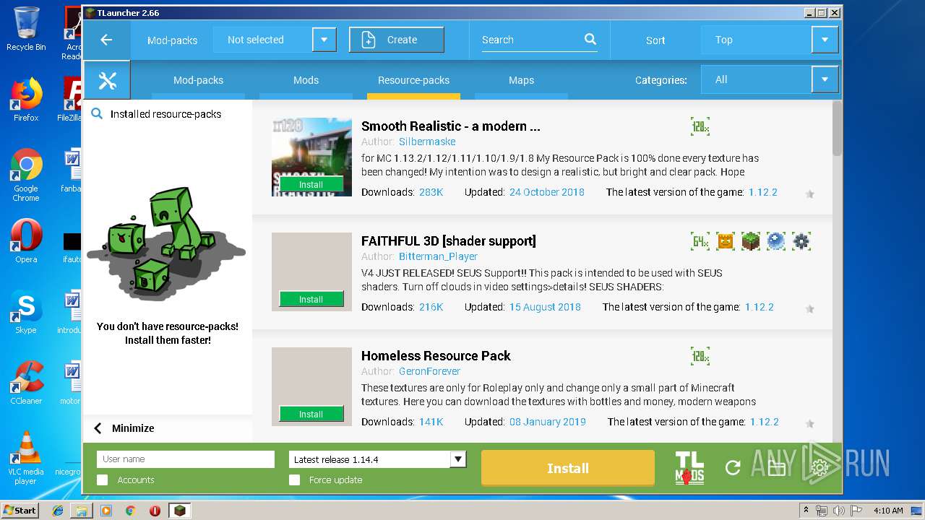Screen dimensions: 925x520
Task: Install the Smooth Realistic pack
Action: tap(311, 185)
